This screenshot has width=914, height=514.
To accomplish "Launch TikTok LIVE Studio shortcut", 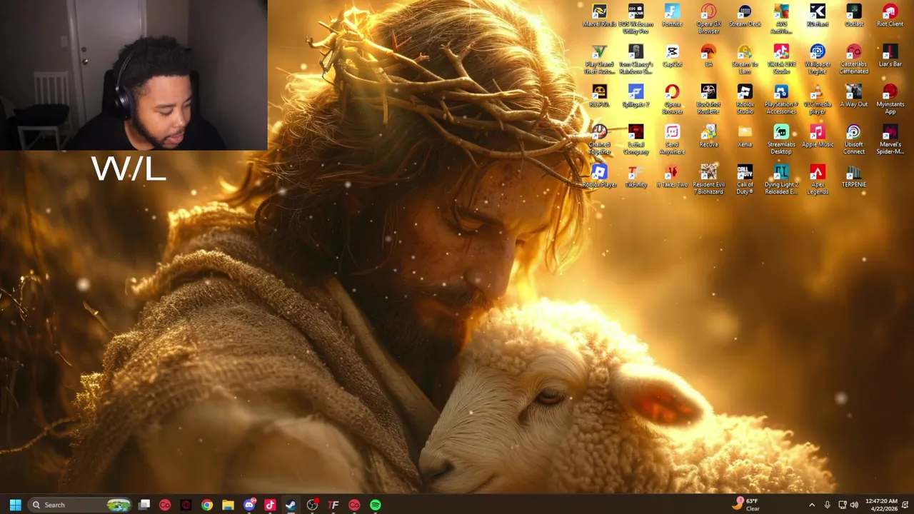I will pyautogui.click(x=781, y=59).
